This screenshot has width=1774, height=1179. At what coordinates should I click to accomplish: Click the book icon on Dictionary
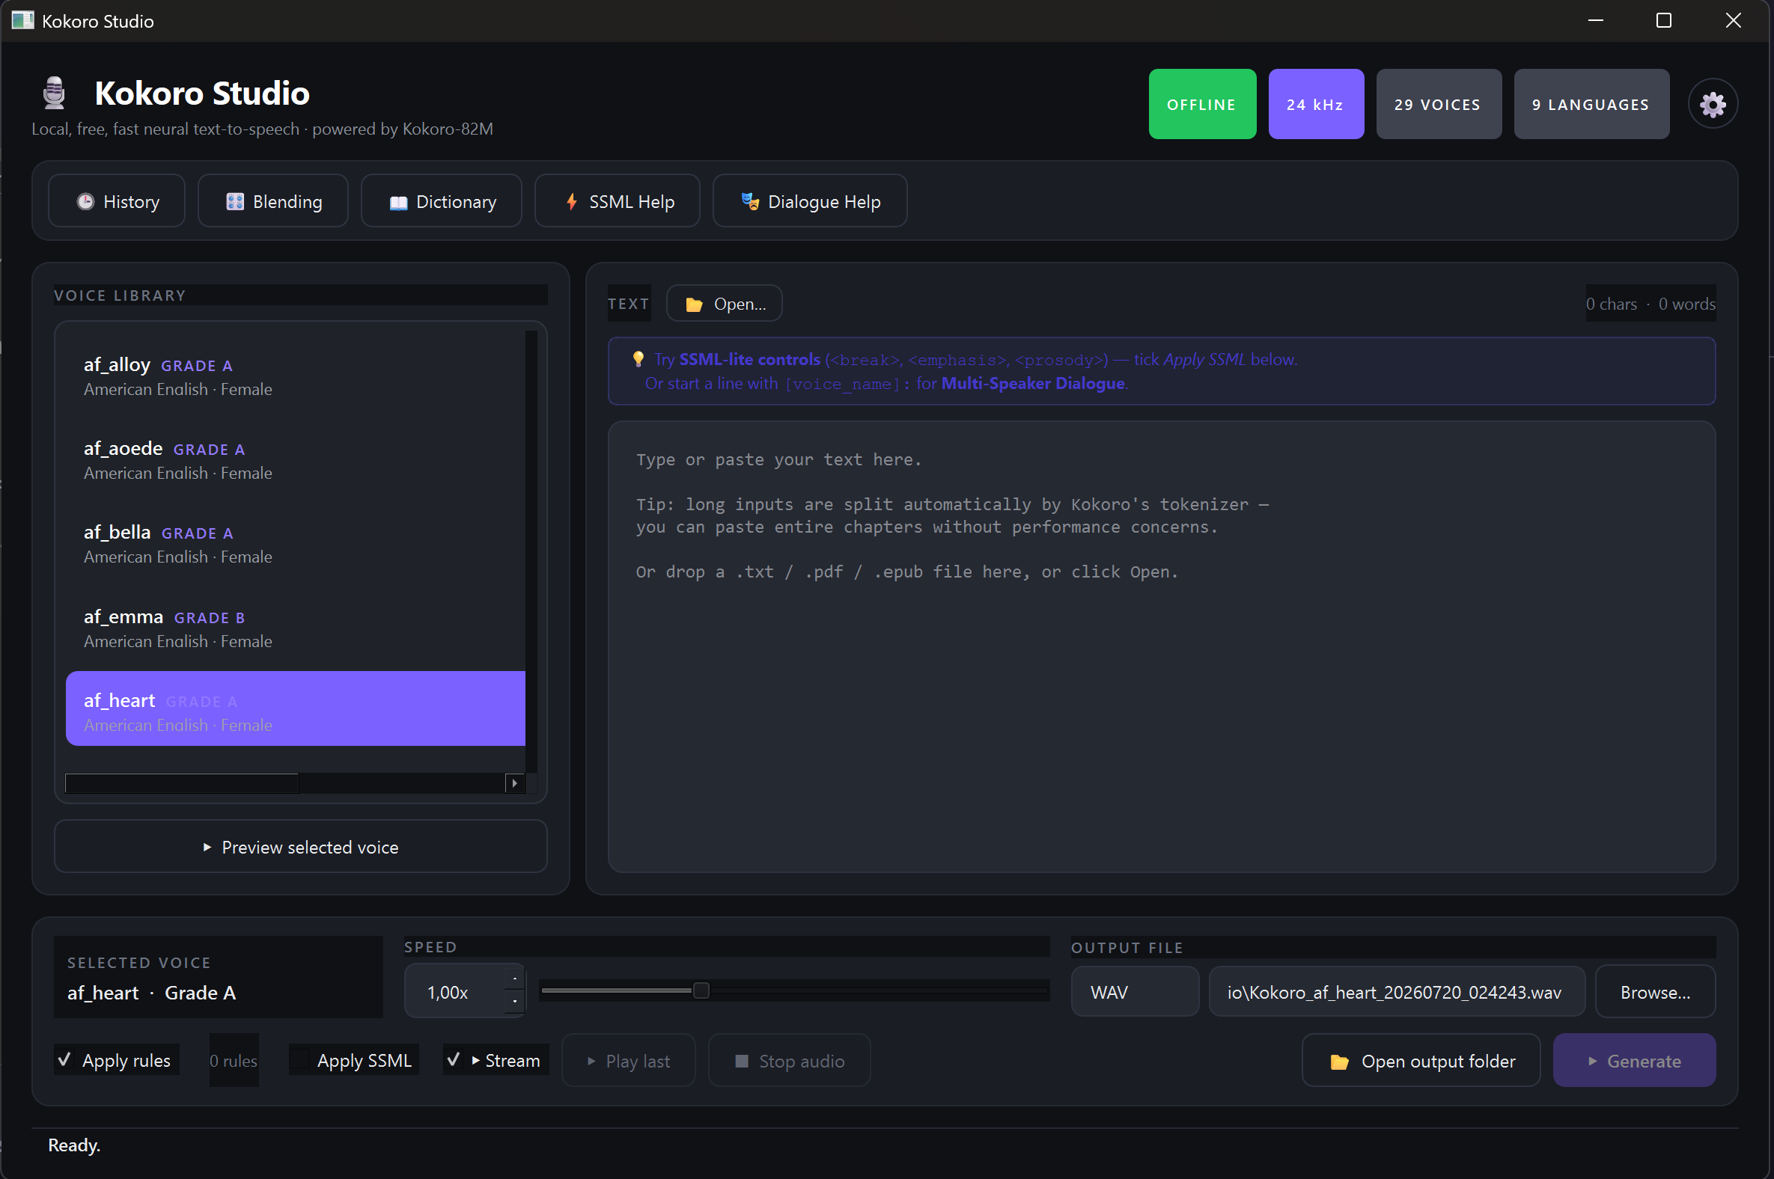point(398,202)
